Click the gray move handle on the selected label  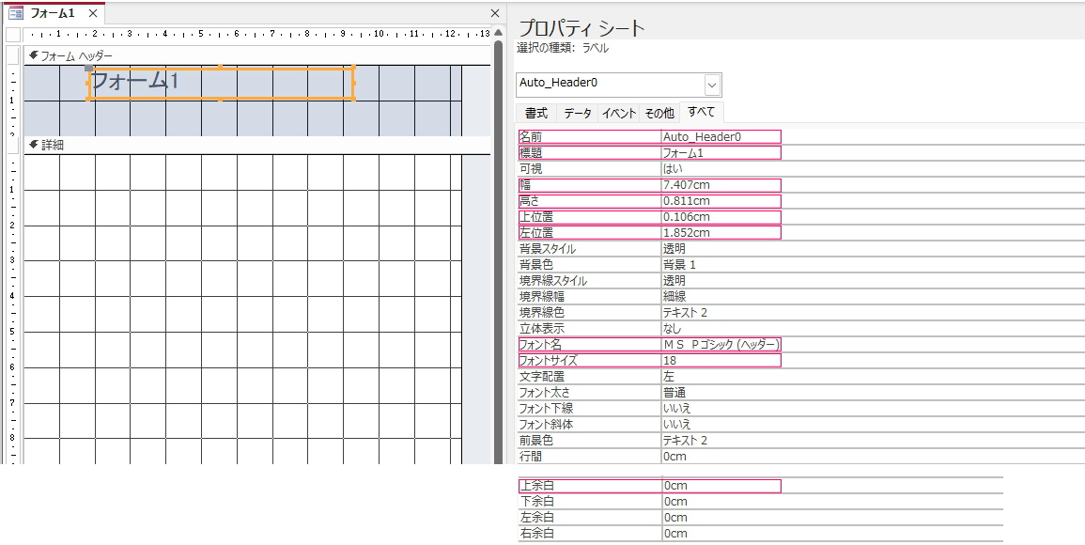(x=89, y=68)
